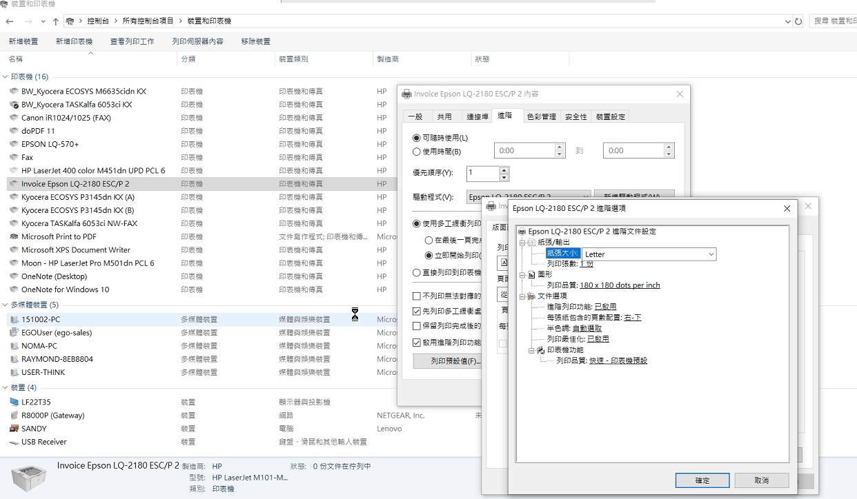Click the doPDF 11 printer icon
The width and height of the screenshot is (857, 499).
(14, 131)
